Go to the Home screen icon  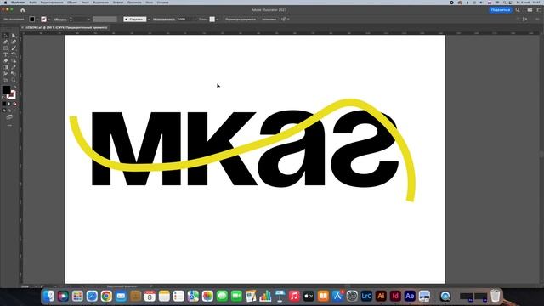pos(23,10)
